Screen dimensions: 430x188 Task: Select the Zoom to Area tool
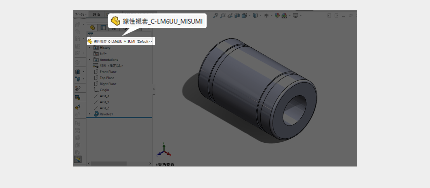(x=223, y=15)
